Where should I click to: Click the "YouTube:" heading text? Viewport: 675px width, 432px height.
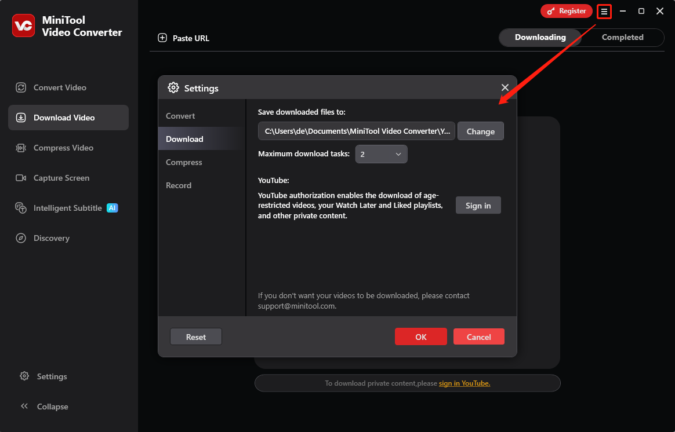click(273, 181)
